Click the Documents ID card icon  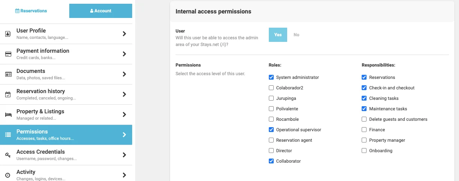(x=8, y=74)
